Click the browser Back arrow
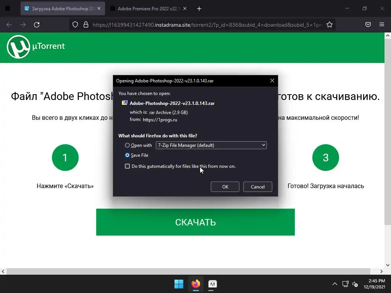The width and height of the screenshot is (391, 293). [x=9, y=25]
